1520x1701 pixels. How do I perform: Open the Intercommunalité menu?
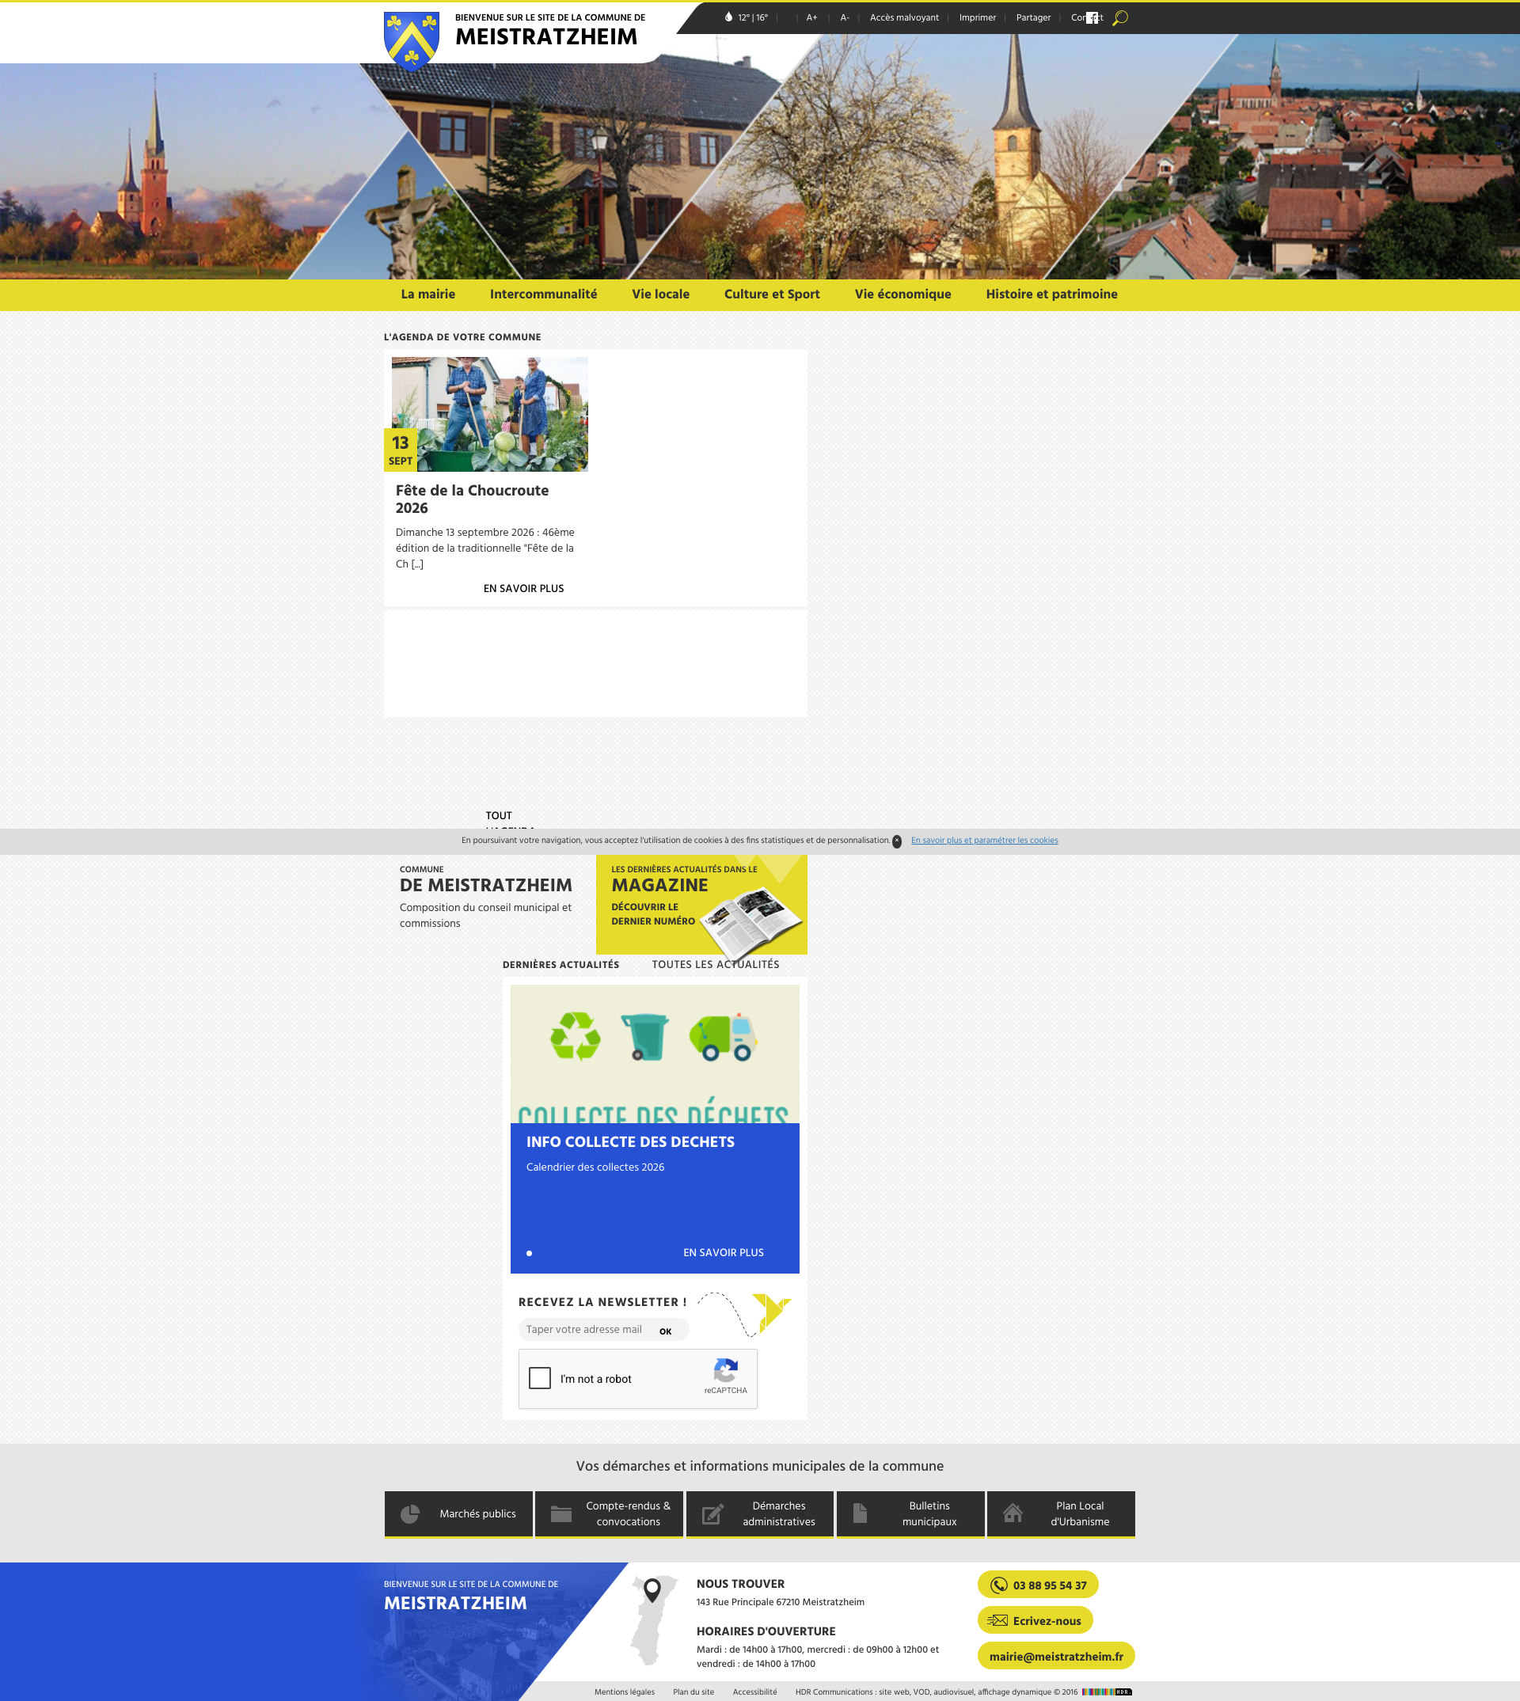coord(544,294)
